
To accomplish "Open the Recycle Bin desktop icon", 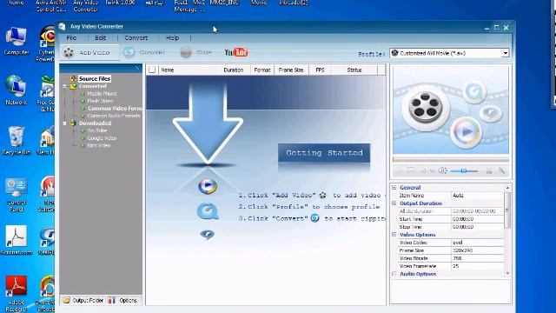I will pos(17,141).
